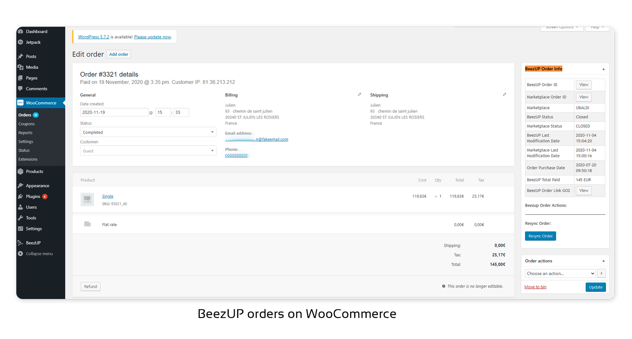Click the Flat rate shipping truck icon
Screen dimensions: 632x339
coord(87,224)
